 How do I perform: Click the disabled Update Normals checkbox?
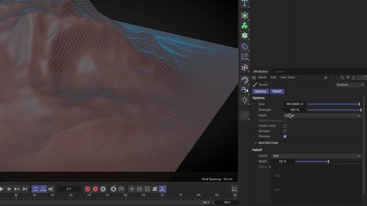(x=285, y=121)
